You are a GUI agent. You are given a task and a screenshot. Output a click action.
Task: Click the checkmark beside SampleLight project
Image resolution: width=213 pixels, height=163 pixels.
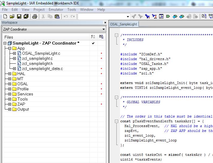pyautogui.click(x=93, y=43)
